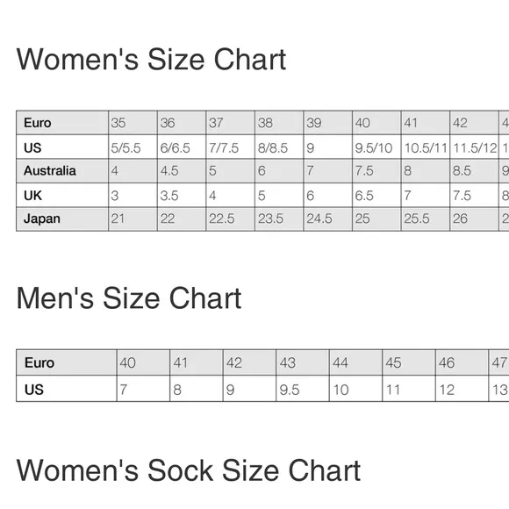This screenshot has width=509, height=509.
Task: Select women's US 9.5/10 cell
Action: [376, 147]
